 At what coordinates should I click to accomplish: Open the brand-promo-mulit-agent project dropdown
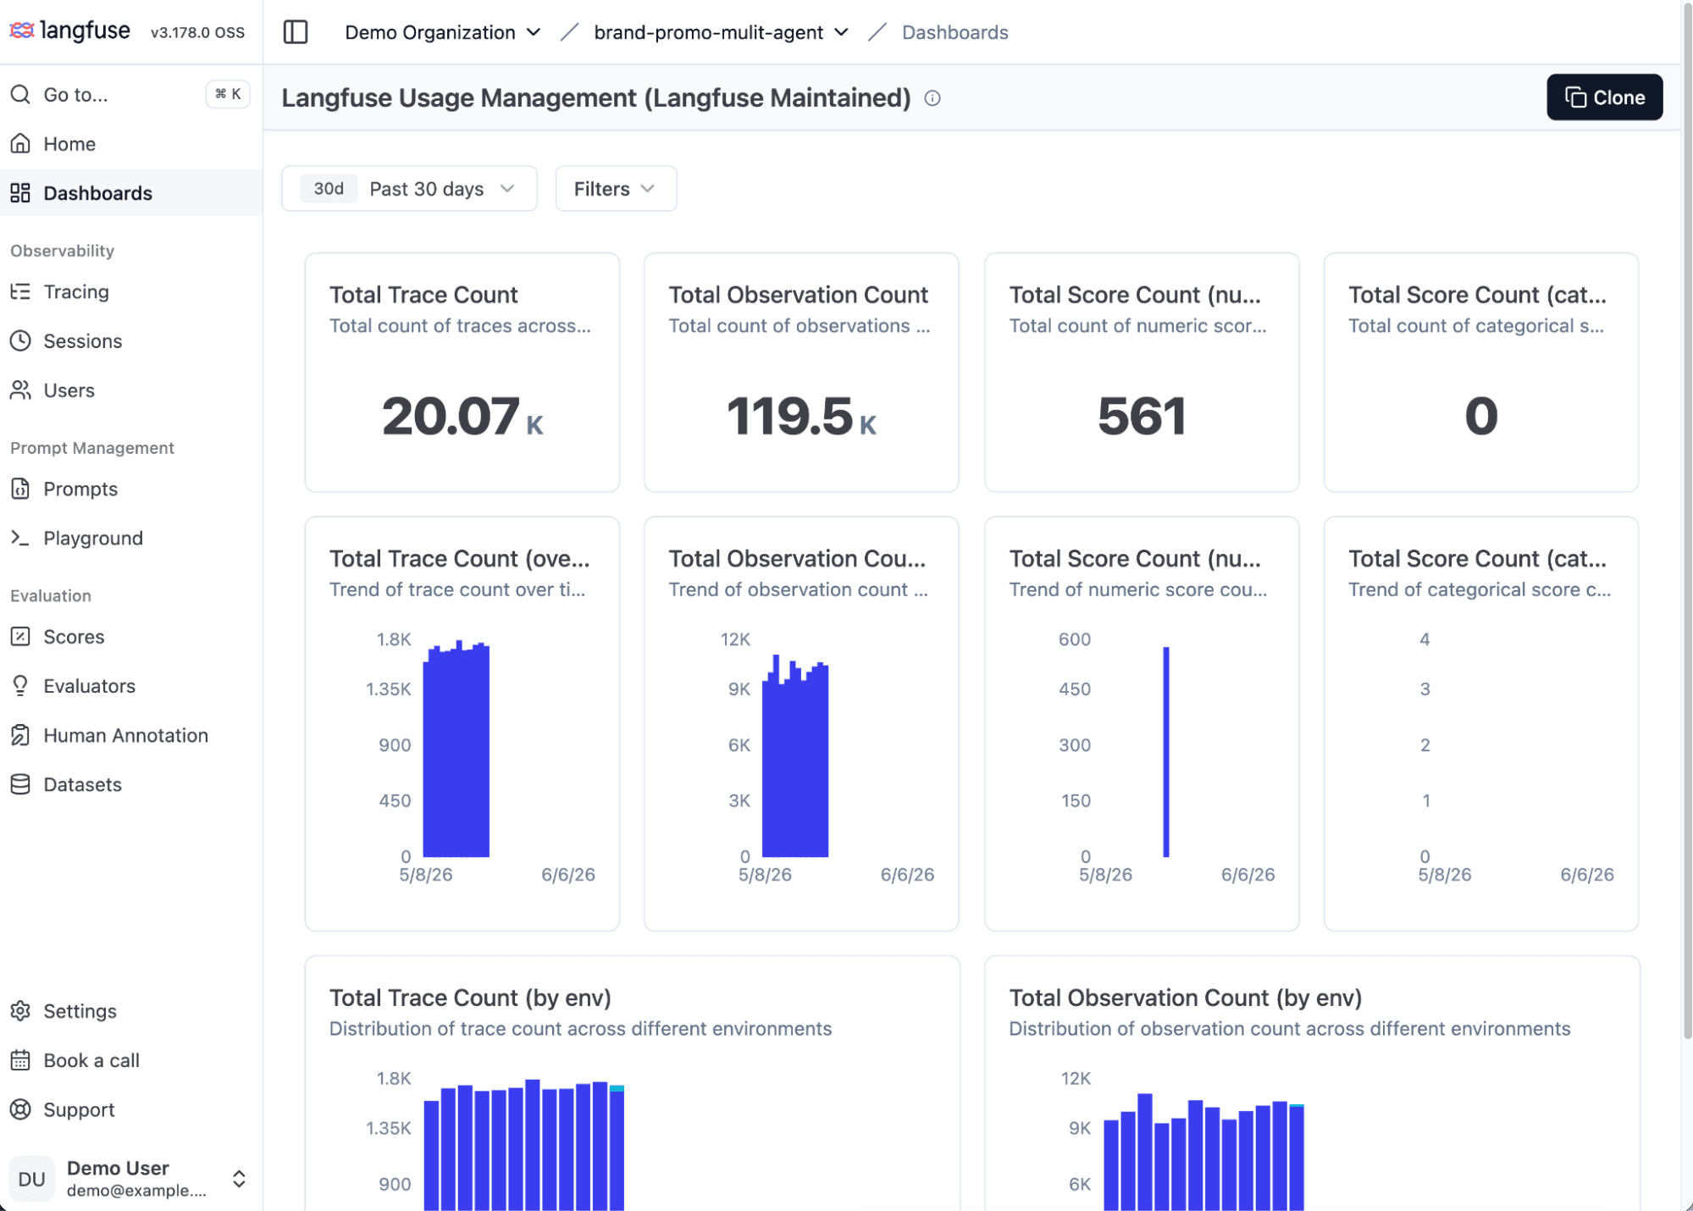point(721,32)
